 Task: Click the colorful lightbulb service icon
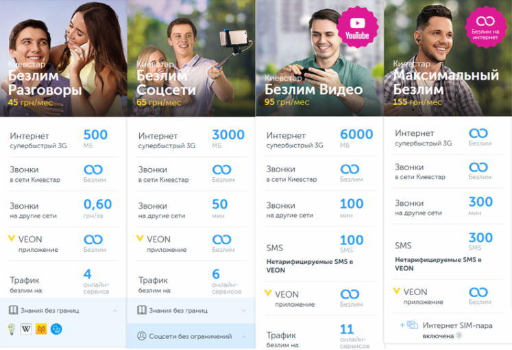(12, 329)
